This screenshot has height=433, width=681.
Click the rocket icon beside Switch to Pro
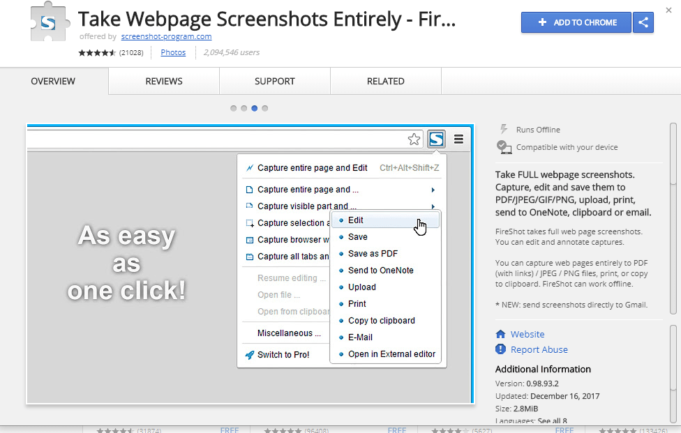pos(250,355)
